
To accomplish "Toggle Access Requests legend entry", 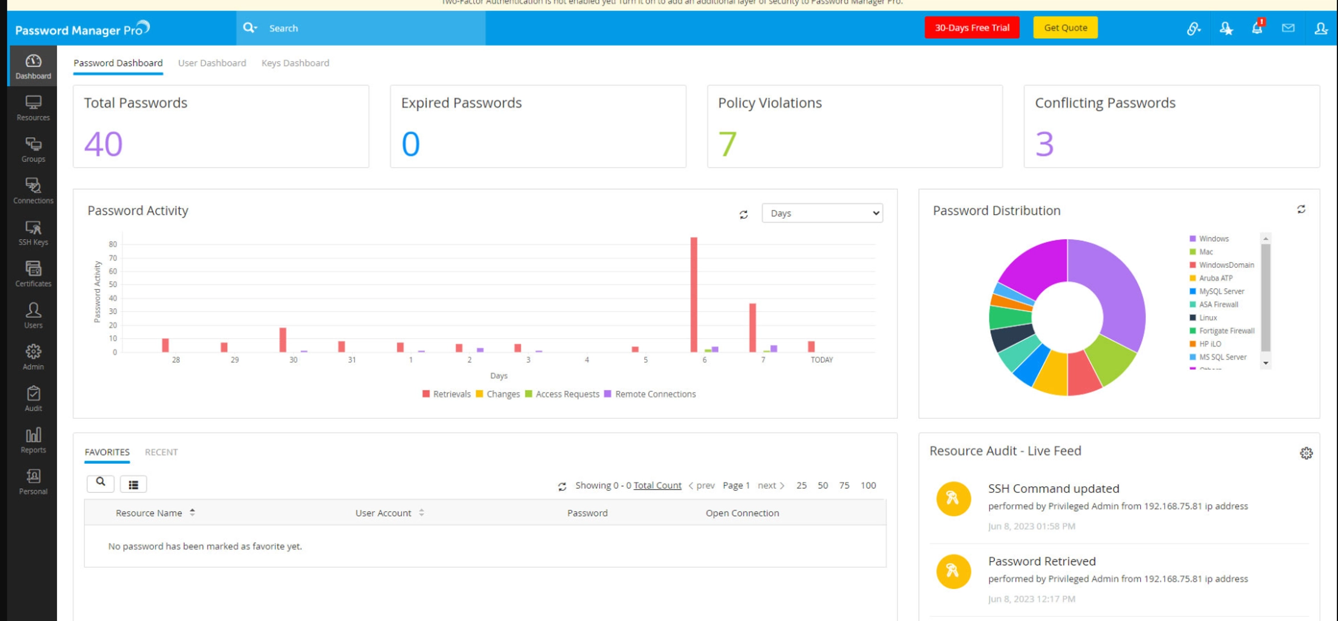I will [x=562, y=394].
